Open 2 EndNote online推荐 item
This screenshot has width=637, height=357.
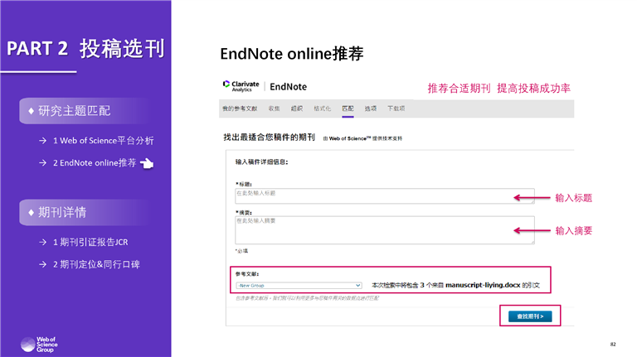(95, 163)
